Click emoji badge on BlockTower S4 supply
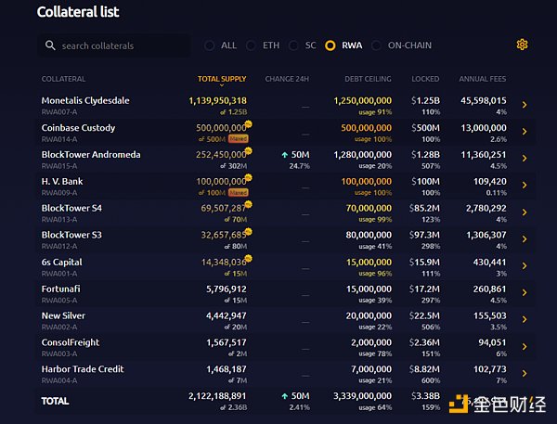Screen dimensions: 557x424 249,203
